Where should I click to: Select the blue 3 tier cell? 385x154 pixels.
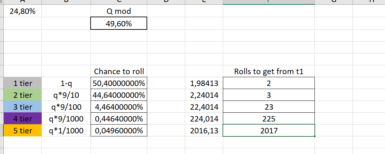click(x=23, y=107)
